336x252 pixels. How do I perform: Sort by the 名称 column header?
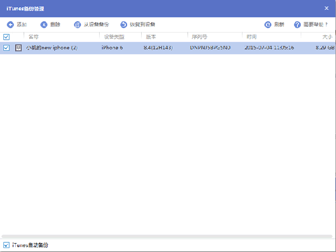[x=34, y=37]
